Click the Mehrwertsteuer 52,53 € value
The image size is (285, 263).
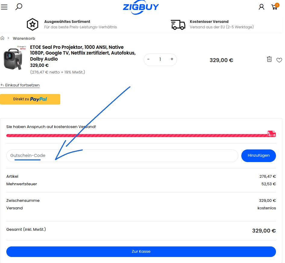click(268, 184)
